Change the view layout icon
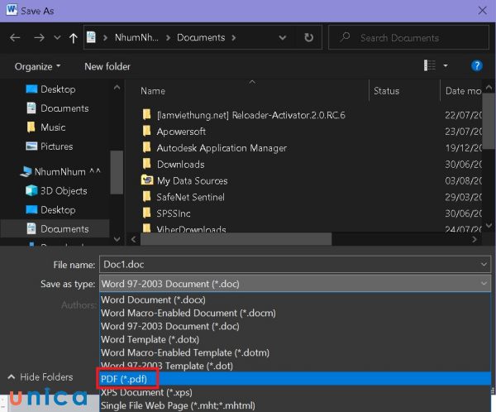The width and height of the screenshot is (496, 412). pos(429,66)
